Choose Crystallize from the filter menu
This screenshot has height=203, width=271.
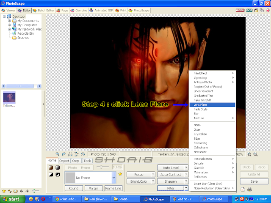click(x=212, y=134)
